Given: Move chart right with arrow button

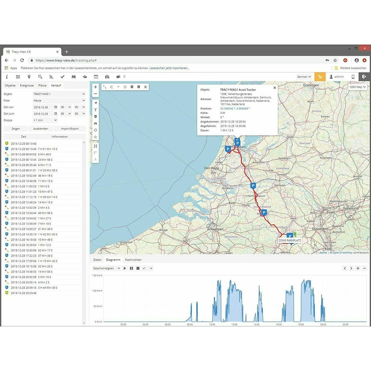Looking at the screenshot, I should click(351, 268).
